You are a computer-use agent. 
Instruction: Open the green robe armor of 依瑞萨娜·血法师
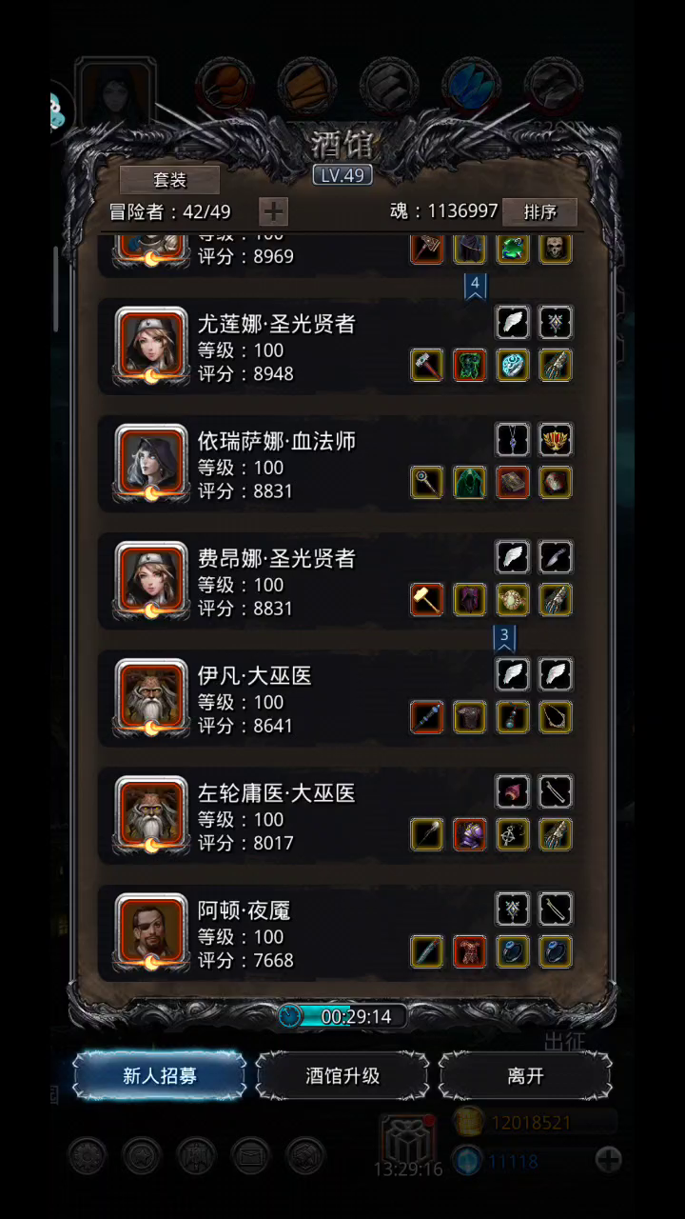click(469, 482)
